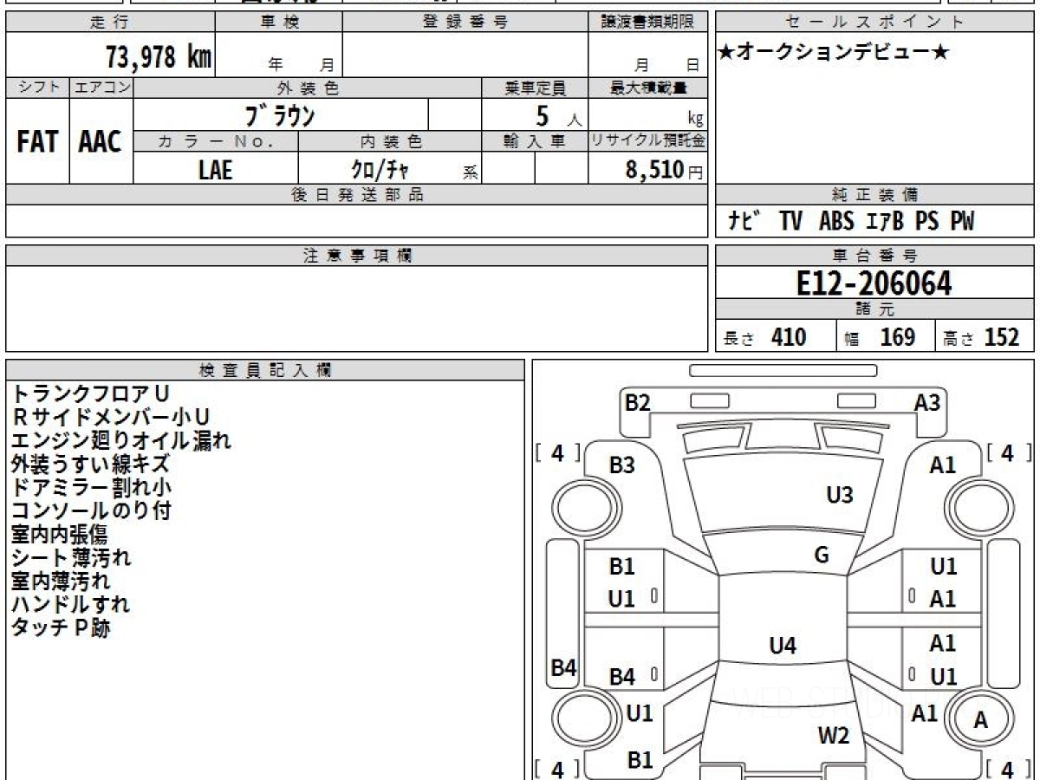Select the recycle deposit 8,510円

[x=665, y=170]
